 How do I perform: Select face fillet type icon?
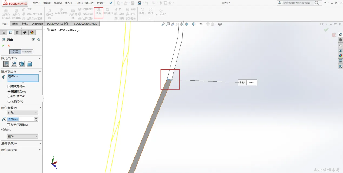coord(22,64)
